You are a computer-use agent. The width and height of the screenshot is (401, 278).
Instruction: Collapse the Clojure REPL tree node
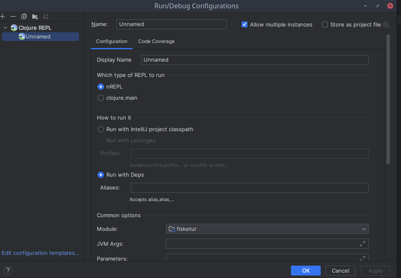5,28
